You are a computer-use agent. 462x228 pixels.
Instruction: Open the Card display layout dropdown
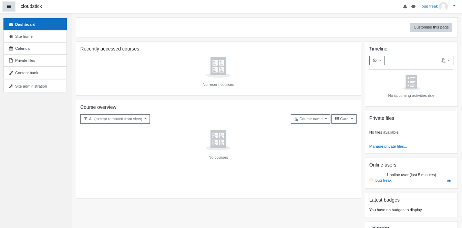coord(344,119)
